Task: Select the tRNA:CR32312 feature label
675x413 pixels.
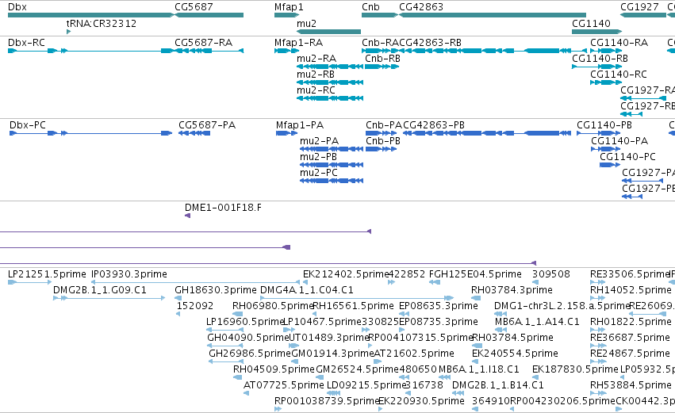Action: 102,24
